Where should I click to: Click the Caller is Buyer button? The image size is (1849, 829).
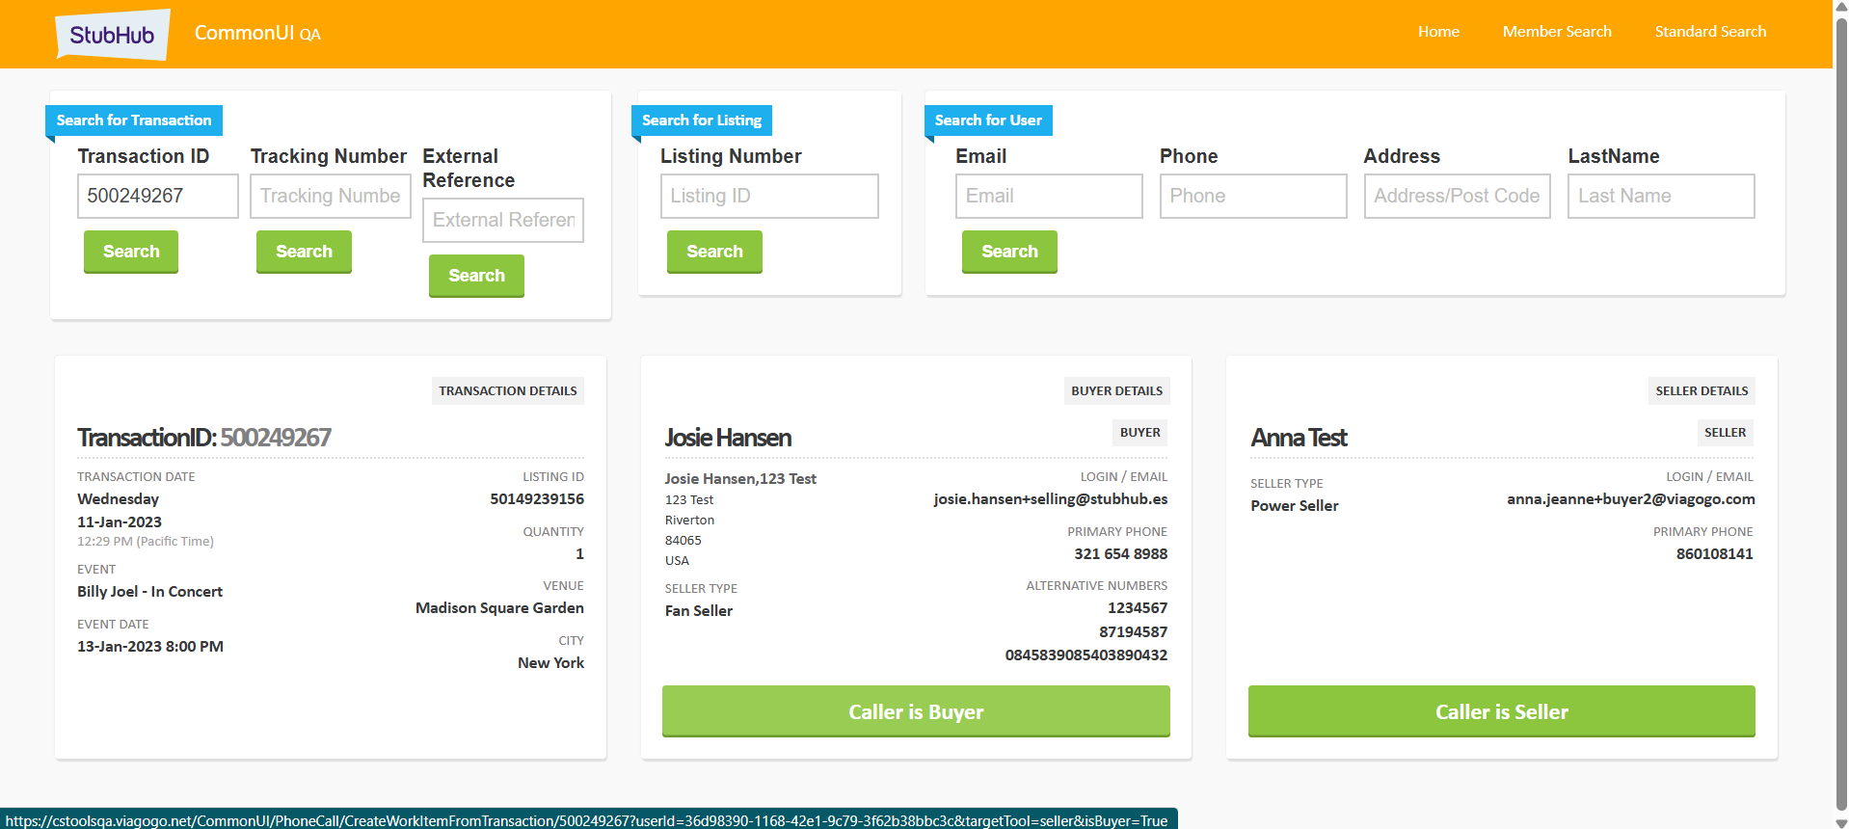tap(915, 711)
